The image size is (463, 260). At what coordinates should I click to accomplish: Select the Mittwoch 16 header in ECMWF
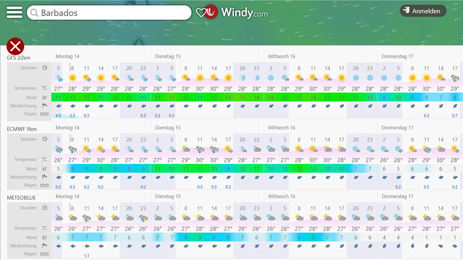[x=282, y=128]
